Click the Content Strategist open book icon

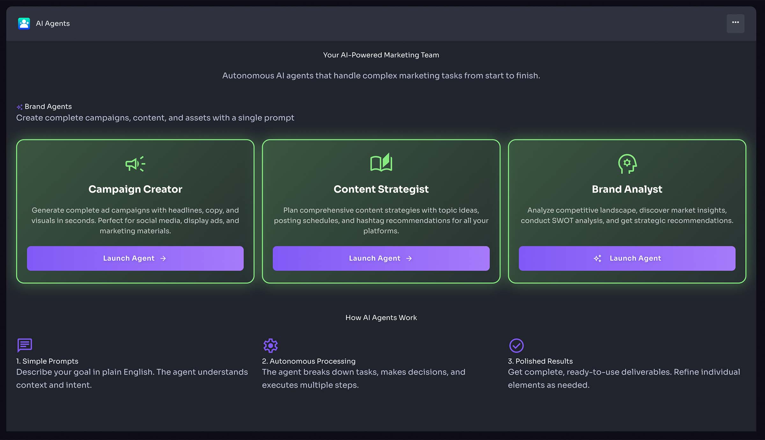(381, 163)
